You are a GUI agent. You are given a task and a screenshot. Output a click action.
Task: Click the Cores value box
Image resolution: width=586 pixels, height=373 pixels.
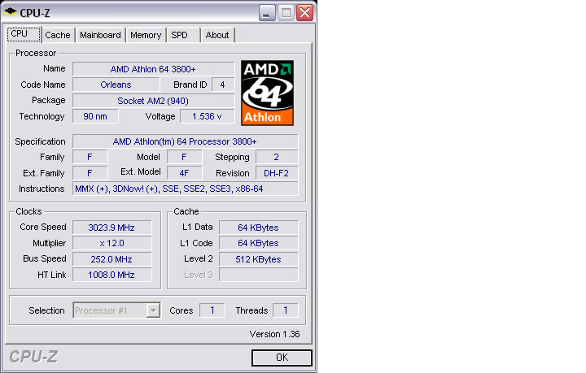point(212,310)
